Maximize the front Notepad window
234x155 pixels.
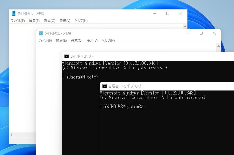pyautogui.click(x=201, y=33)
